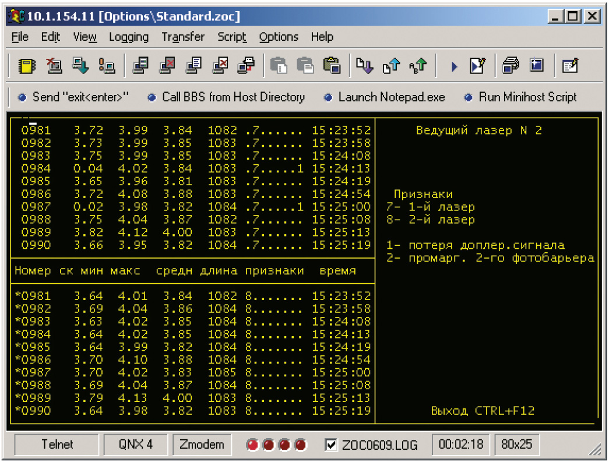The width and height of the screenshot is (609, 462).
Task: Click the Send "exit<enter>" user button
Action: 73,97
